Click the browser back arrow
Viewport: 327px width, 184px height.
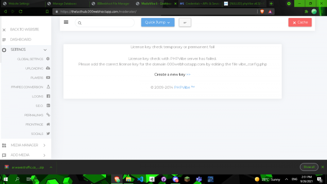(x=5, y=11)
